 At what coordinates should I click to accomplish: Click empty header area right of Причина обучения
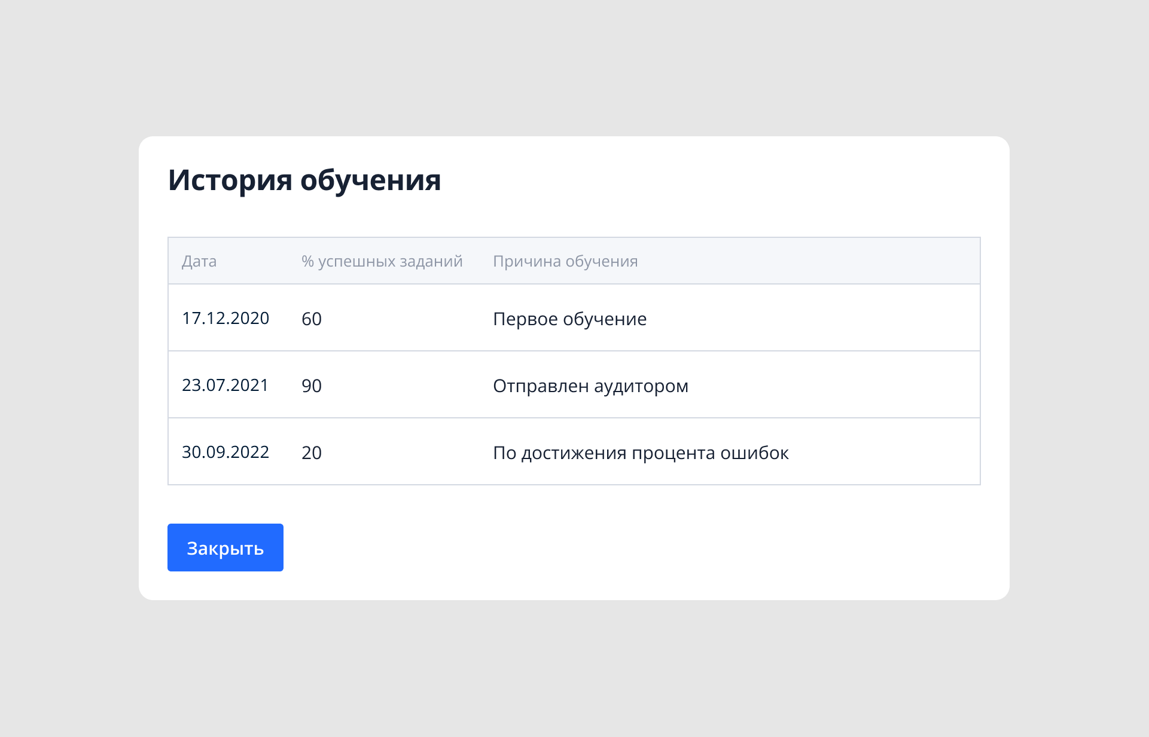(837, 261)
